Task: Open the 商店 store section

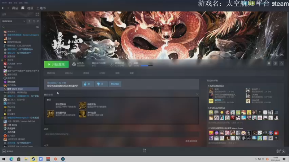Action: [15, 8]
